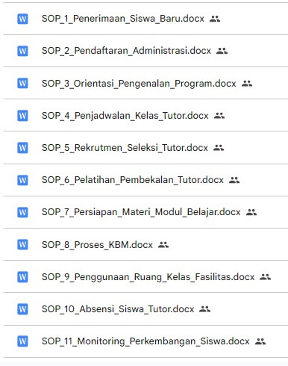Click shared-people icon on SOP_3_Orientasi_Pengenalan_Program row

coord(247,84)
